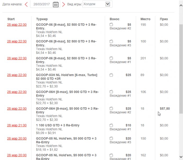Open date link for the place 195 row

[x=17, y=25]
